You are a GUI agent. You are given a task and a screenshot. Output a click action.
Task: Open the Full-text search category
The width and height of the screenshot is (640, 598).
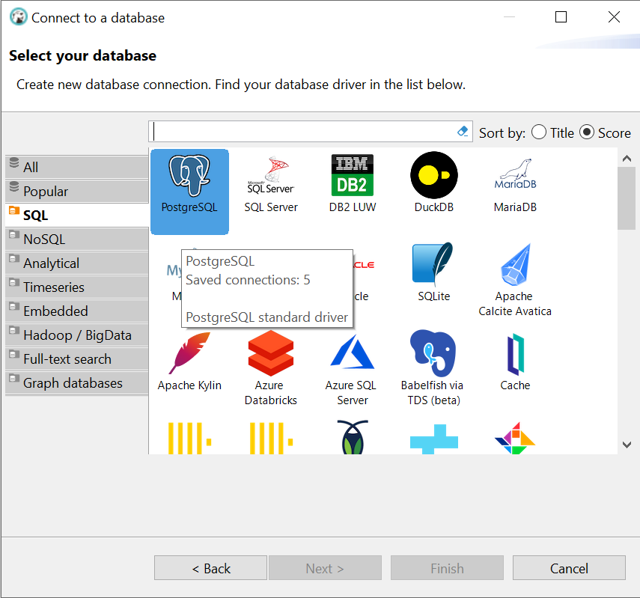77,359
